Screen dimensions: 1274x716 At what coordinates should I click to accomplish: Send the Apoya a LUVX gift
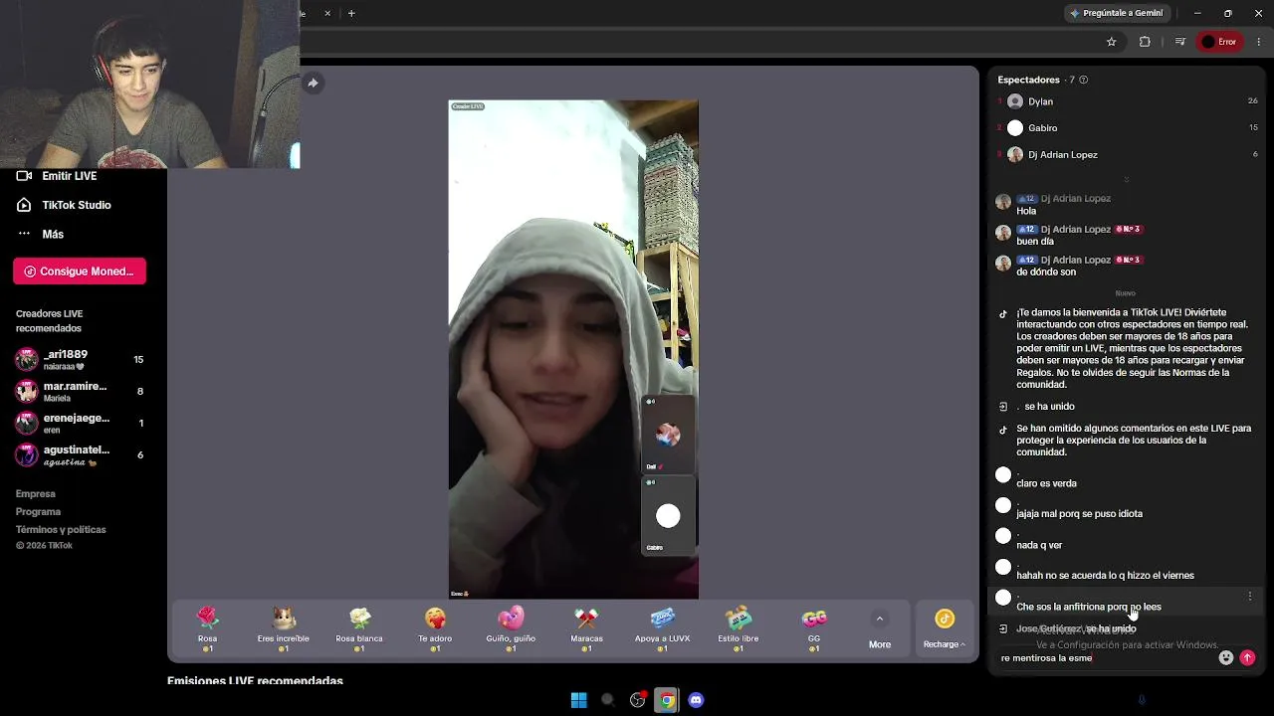pos(662,629)
